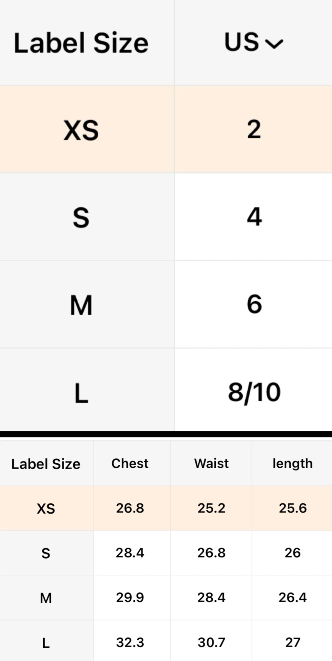Select label size S in top table
Screen dimensions: 332x661
coord(81,217)
